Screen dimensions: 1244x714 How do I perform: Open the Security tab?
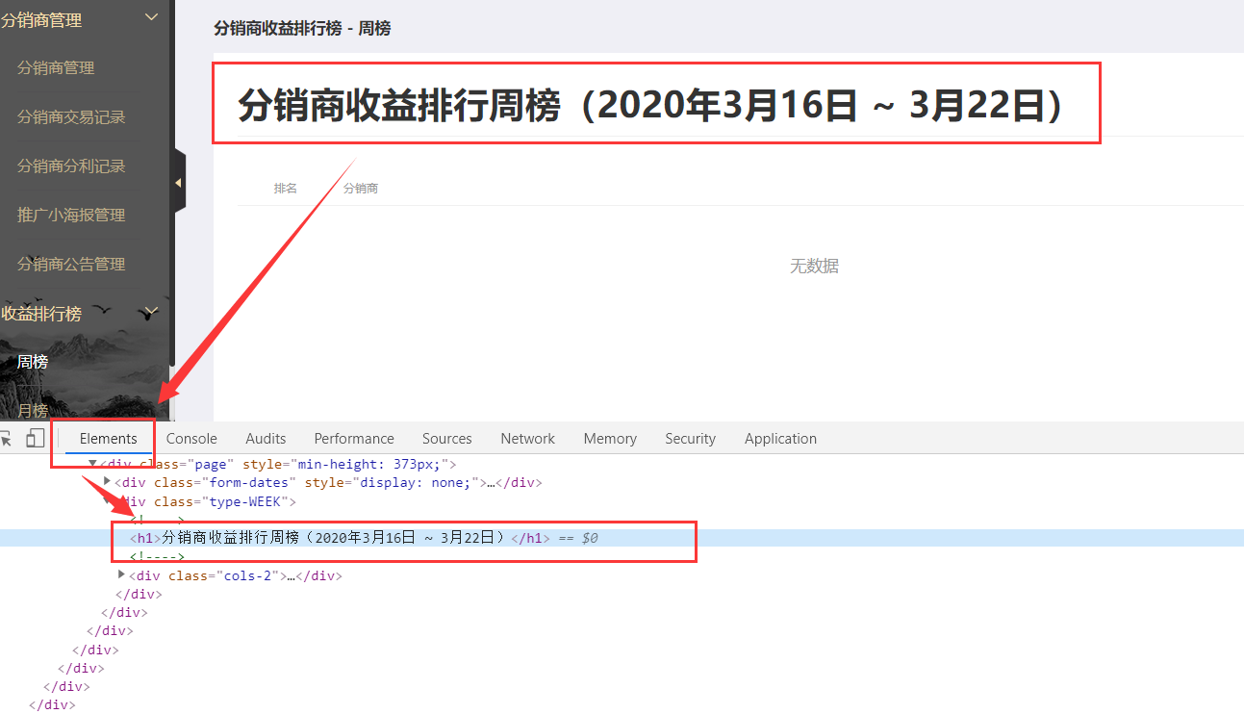coord(690,439)
